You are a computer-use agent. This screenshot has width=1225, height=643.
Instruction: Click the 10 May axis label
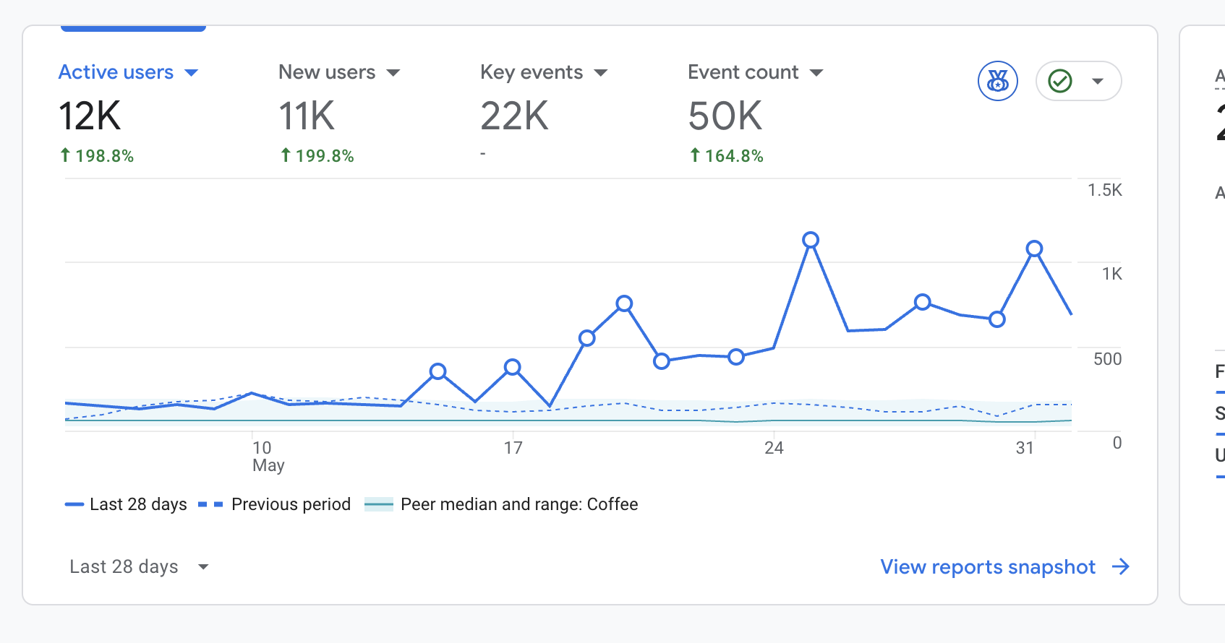(268, 457)
